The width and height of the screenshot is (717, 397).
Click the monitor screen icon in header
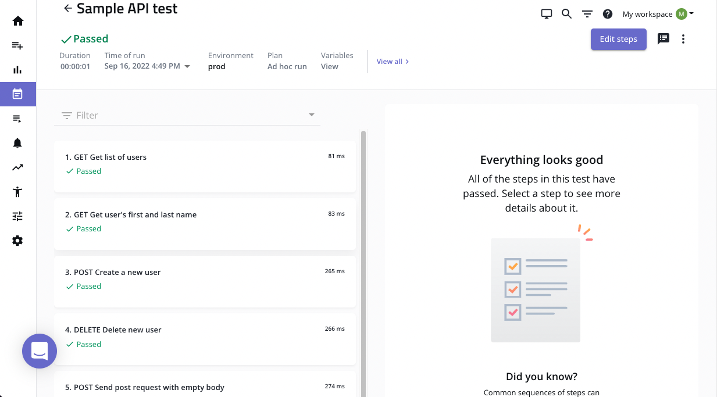click(x=547, y=14)
